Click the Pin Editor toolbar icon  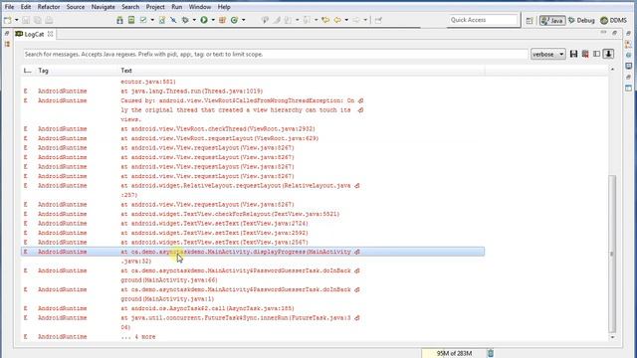click(x=378, y=20)
